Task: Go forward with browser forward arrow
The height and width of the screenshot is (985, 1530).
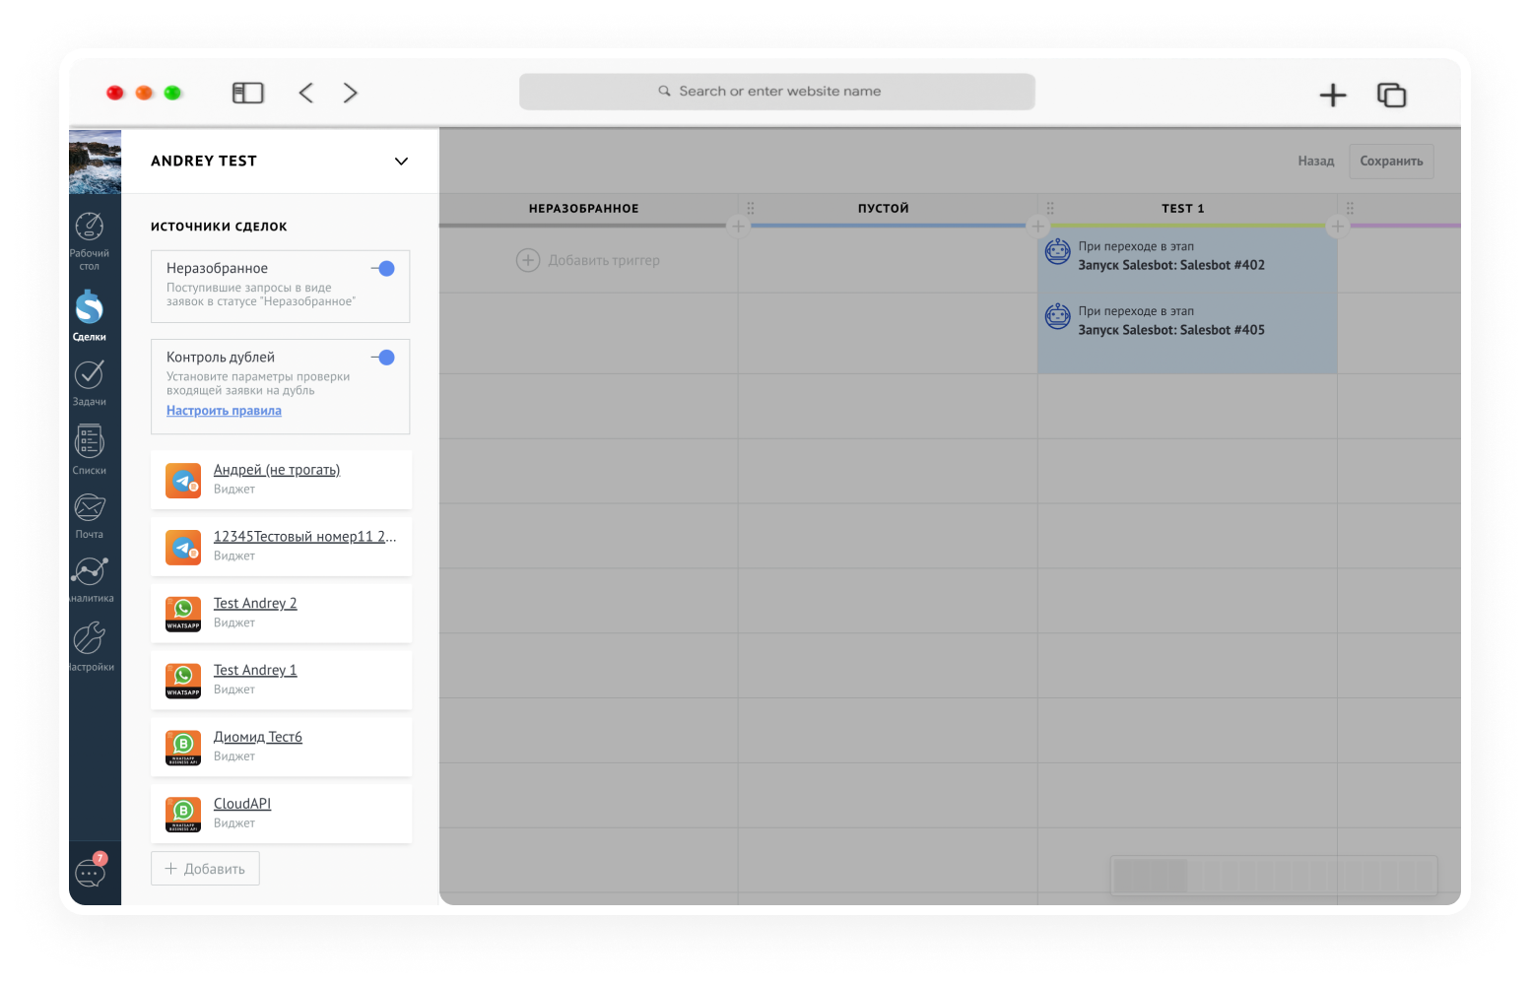Action: pos(350,93)
